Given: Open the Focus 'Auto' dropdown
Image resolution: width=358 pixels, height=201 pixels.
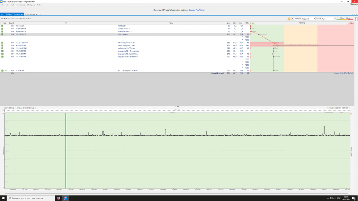Looking at the screenshot, I should coord(328,19).
